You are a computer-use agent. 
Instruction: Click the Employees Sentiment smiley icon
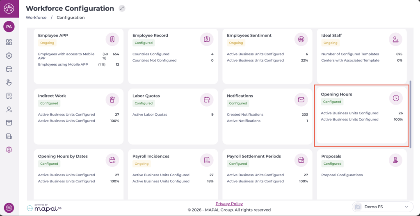pyautogui.click(x=301, y=39)
